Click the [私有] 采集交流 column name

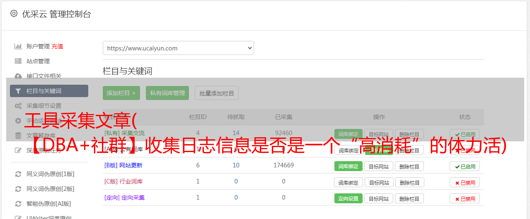click(124, 133)
